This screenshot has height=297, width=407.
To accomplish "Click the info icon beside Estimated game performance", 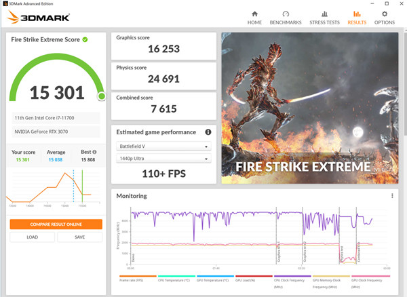I will coord(208,132).
